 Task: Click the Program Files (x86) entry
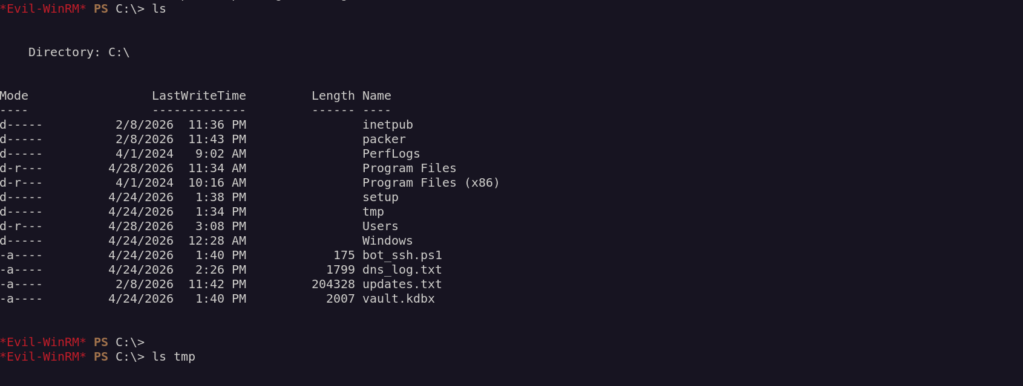pos(431,182)
